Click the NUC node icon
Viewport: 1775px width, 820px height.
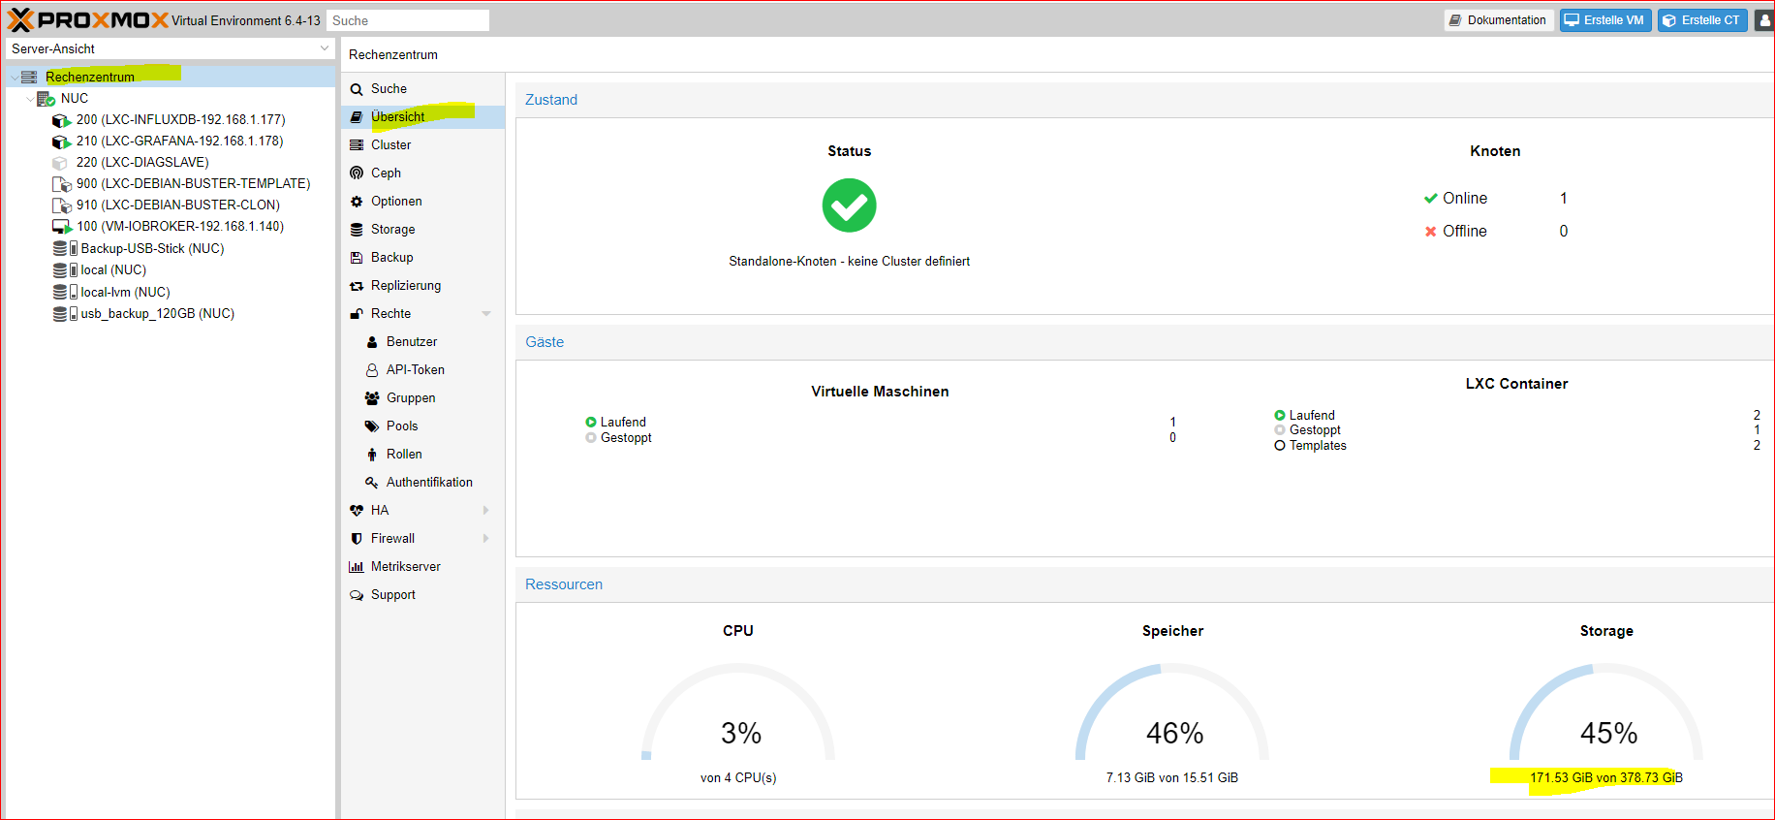46,98
